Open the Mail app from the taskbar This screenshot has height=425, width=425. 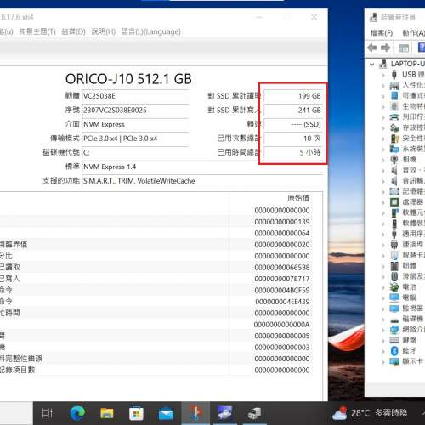[167, 414]
